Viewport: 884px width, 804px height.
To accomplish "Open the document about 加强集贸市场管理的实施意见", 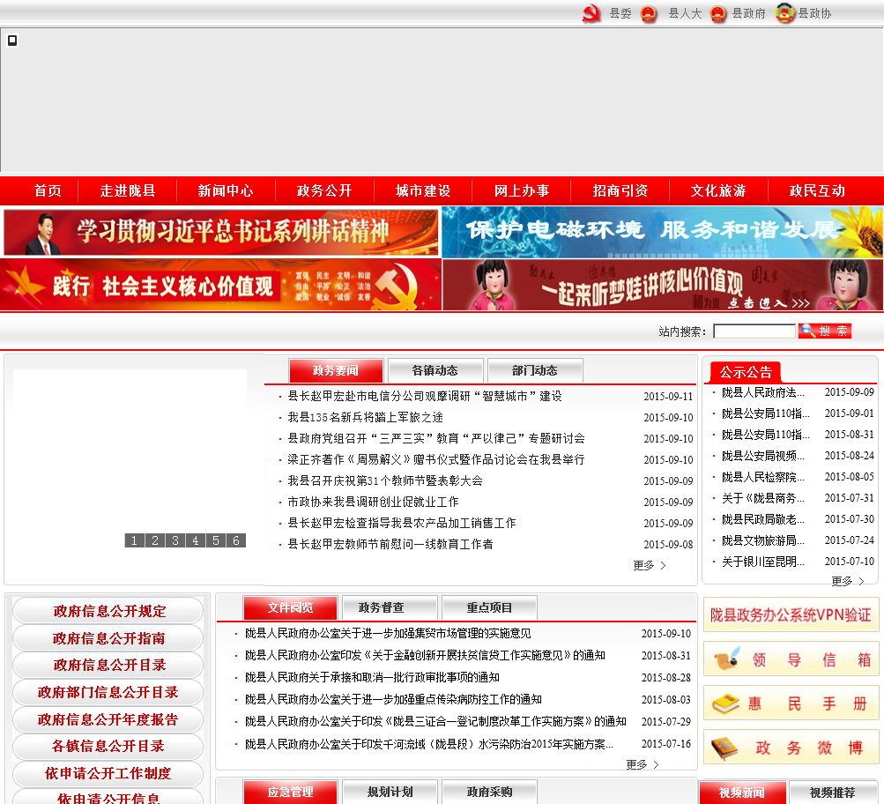I will (x=388, y=633).
